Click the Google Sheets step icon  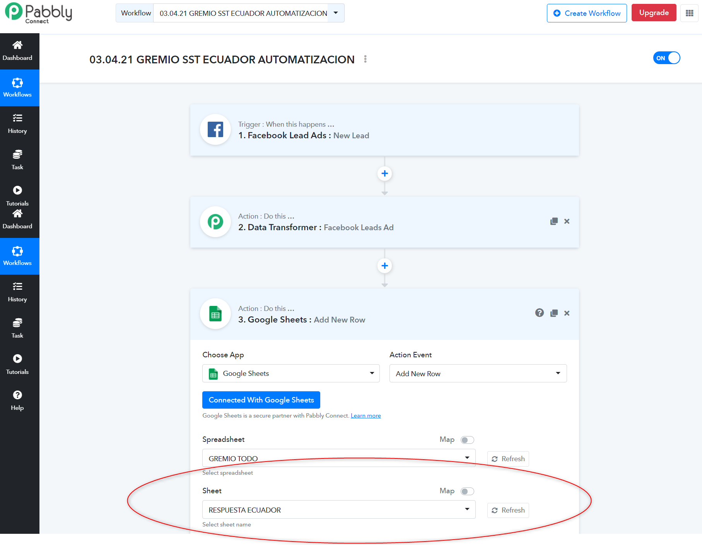[x=215, y=314]
